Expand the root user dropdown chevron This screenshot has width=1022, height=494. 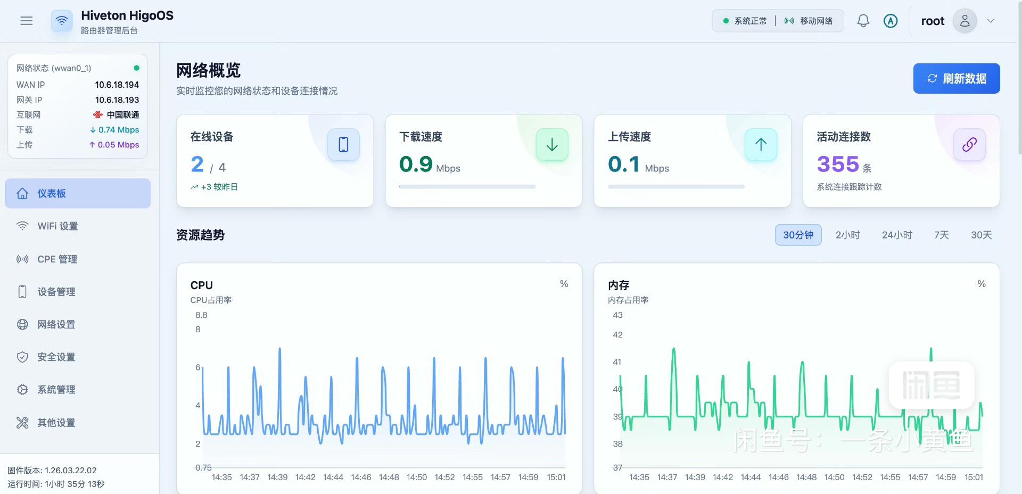point(991,21)
